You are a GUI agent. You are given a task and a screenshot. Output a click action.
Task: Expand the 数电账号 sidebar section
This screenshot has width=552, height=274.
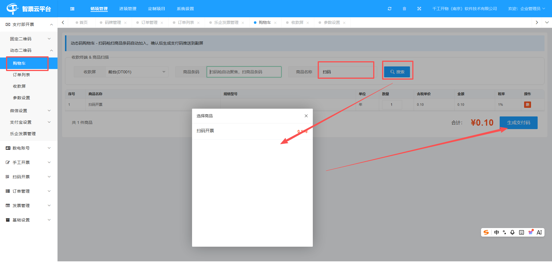click(29, 148)
